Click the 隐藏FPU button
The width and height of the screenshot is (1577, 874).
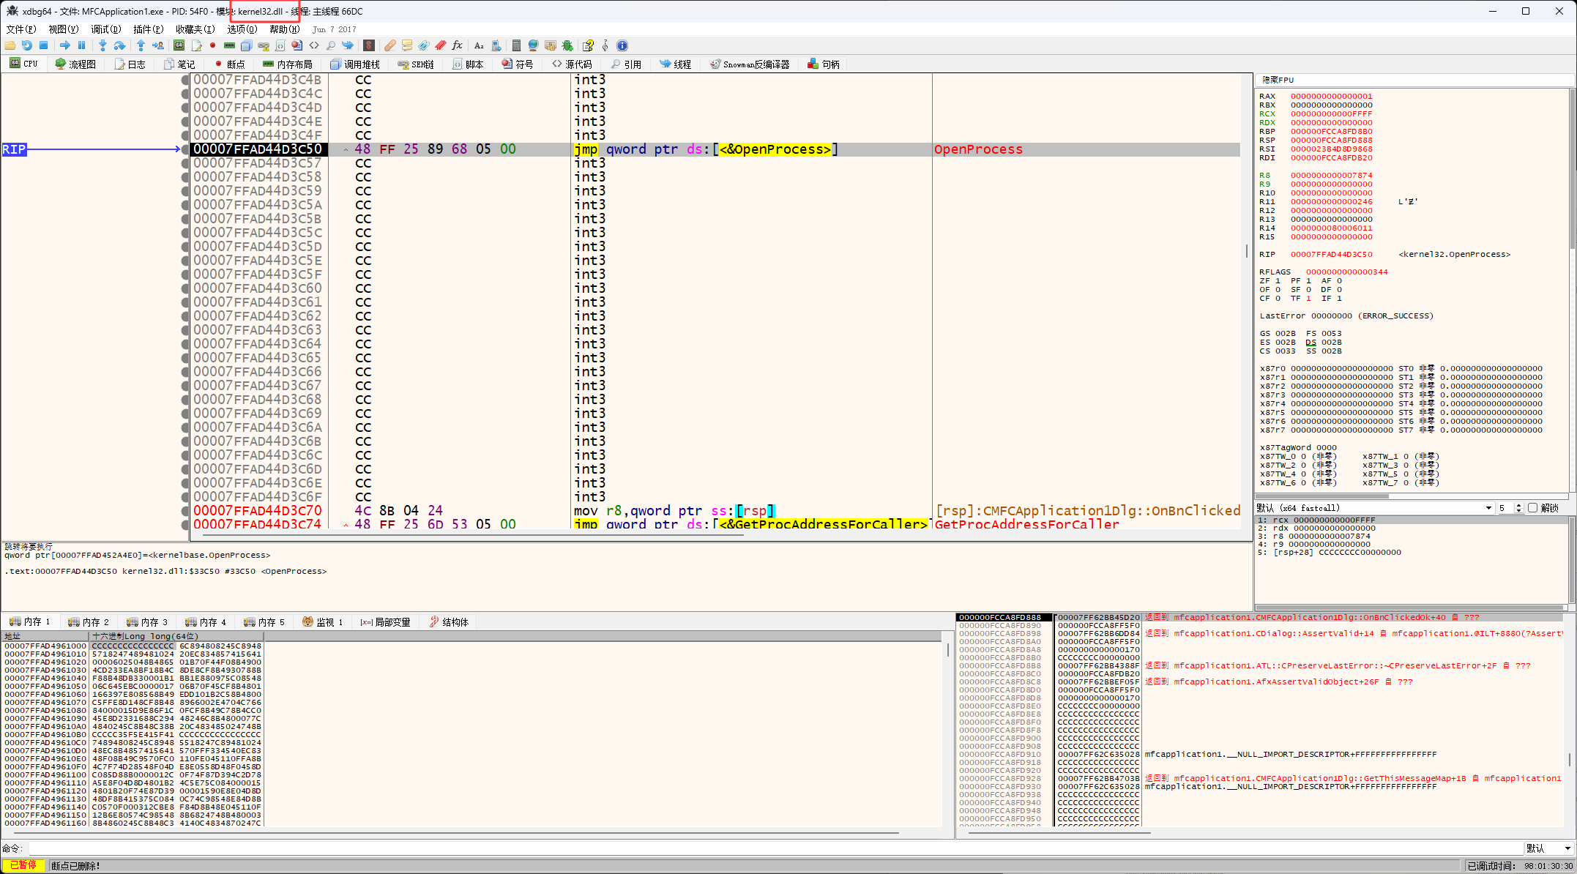[1278, 80]
